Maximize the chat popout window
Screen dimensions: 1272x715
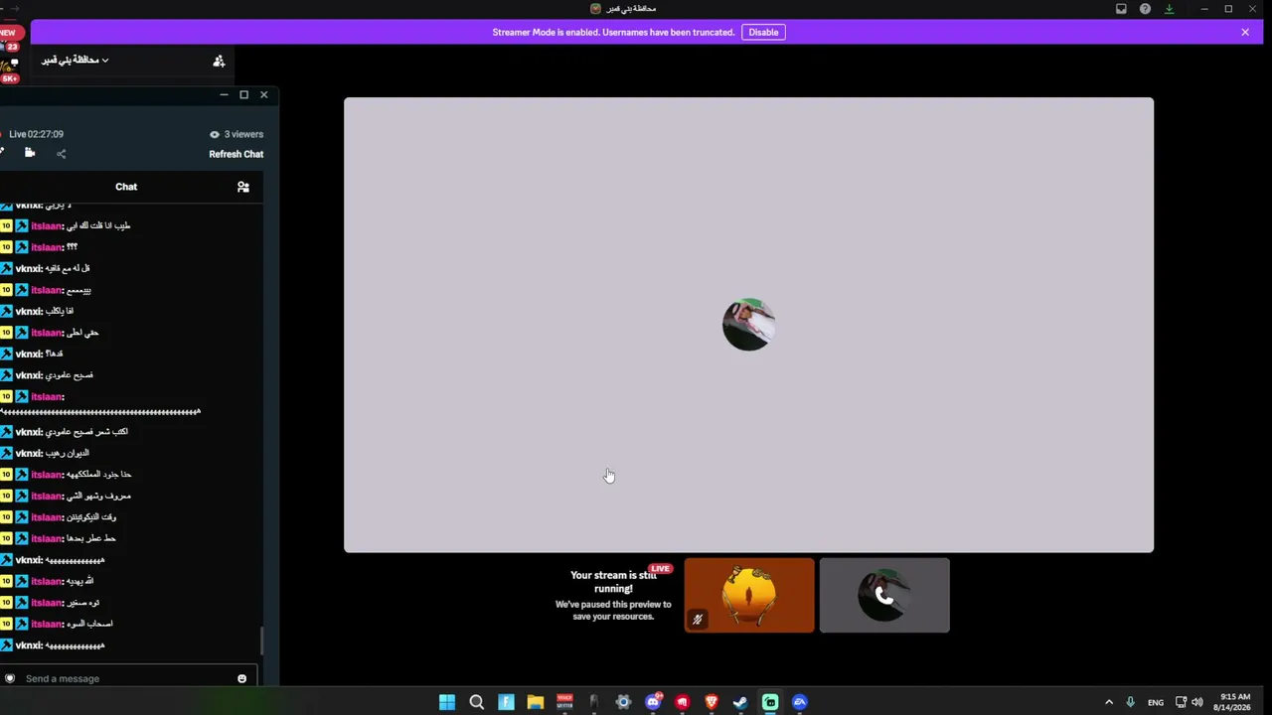pos(243,94)
